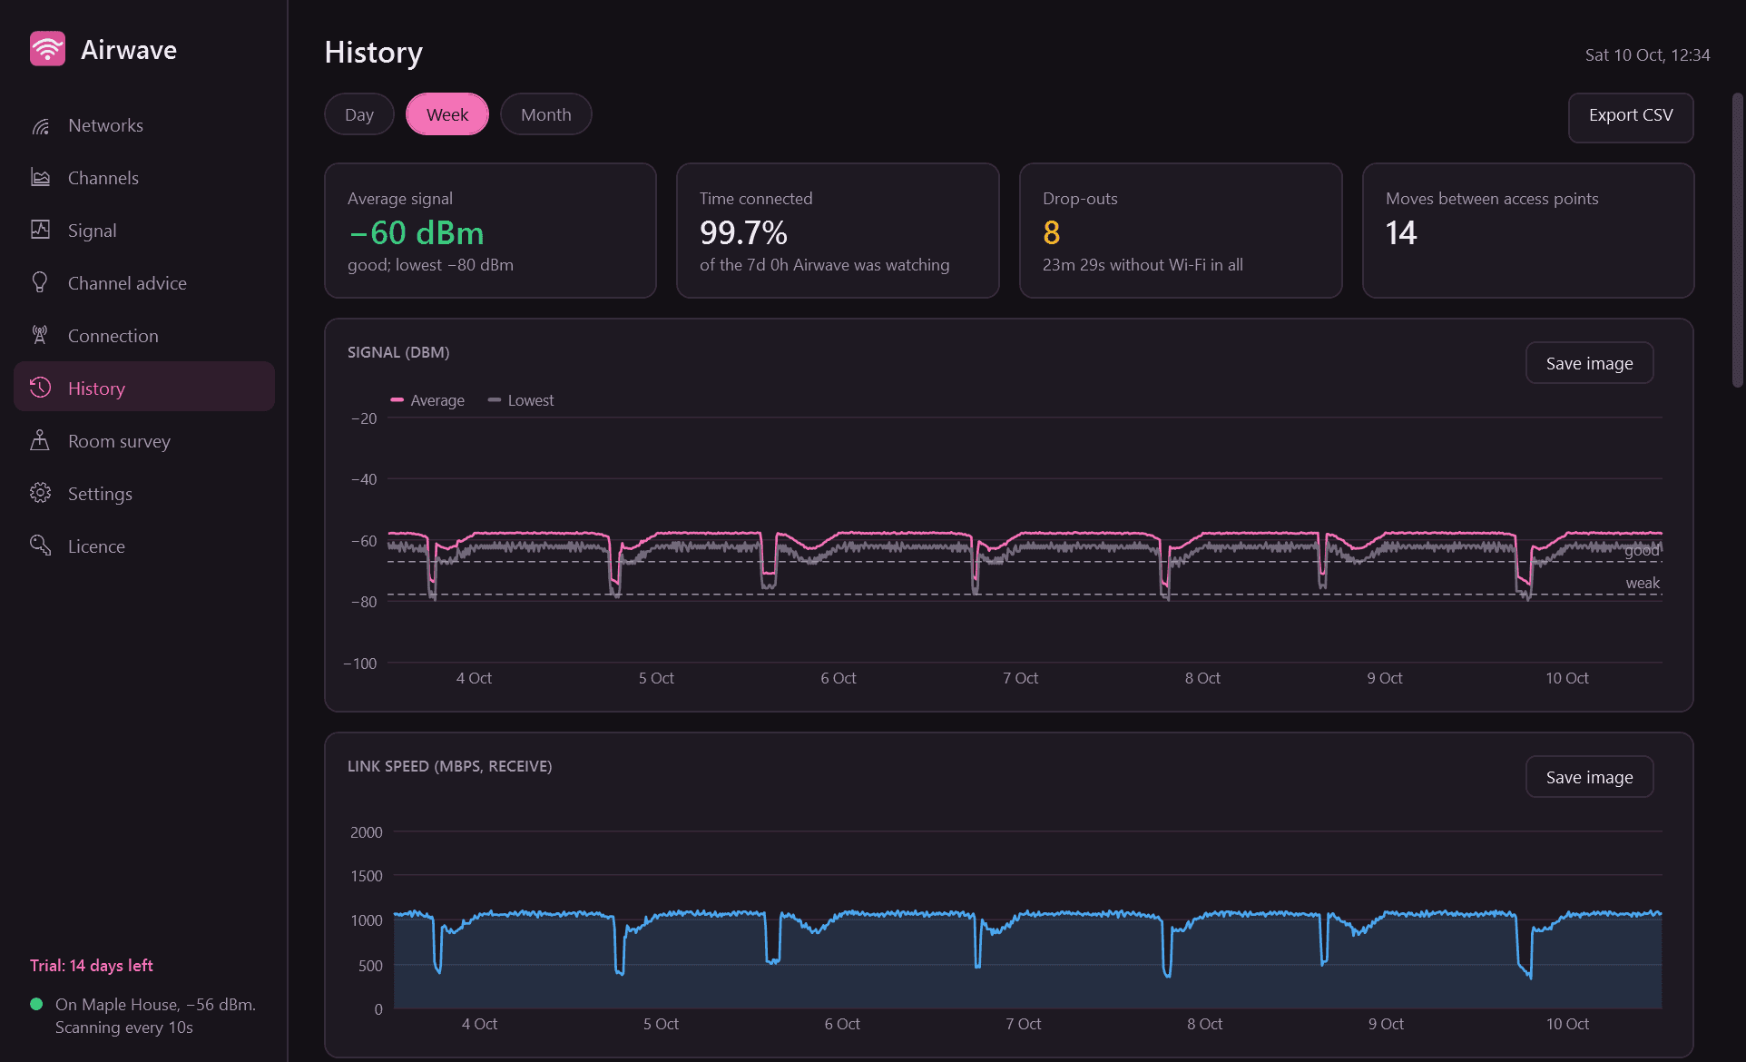Viewport: 1746px width, 1062px height.
Task: Click the 'weak' threshold label on chart
Action: (1643, 583)
